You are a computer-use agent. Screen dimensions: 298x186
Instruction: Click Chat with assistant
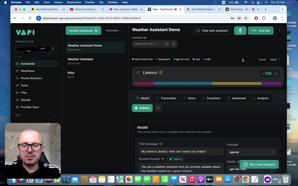click(x=212, y=31)
